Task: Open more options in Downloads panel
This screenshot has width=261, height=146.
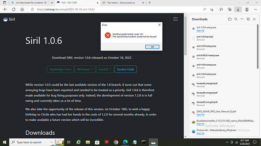Action: [242, 19]
